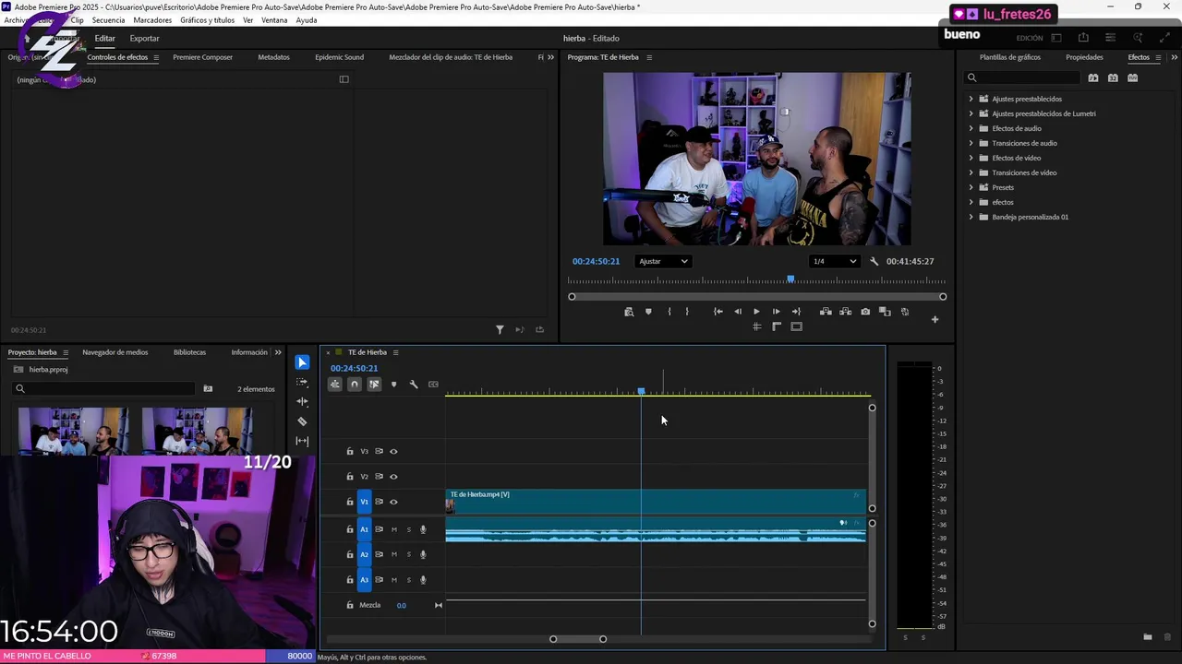The width and height of the screenshot is (1182, 664).
Task: Open timeline display settings wrench
Action: [x=414, y=385]
